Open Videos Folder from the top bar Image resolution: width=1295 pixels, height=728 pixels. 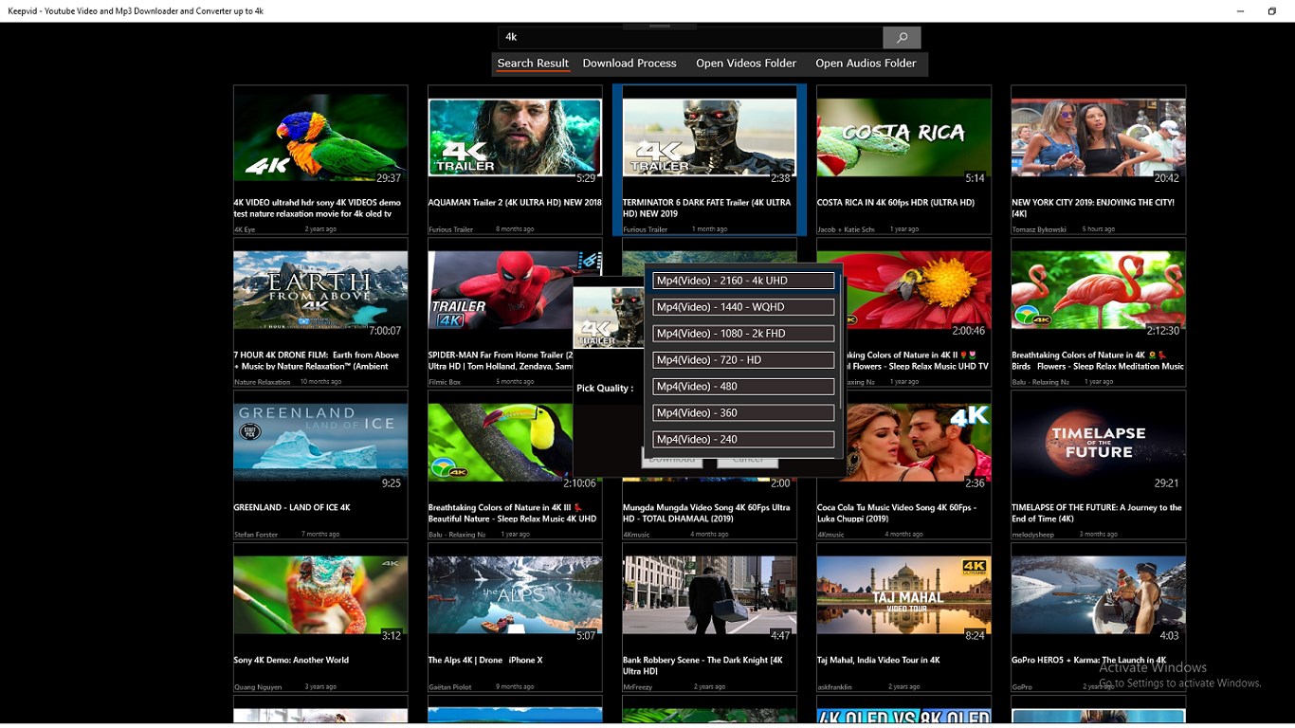click(746, 64)
